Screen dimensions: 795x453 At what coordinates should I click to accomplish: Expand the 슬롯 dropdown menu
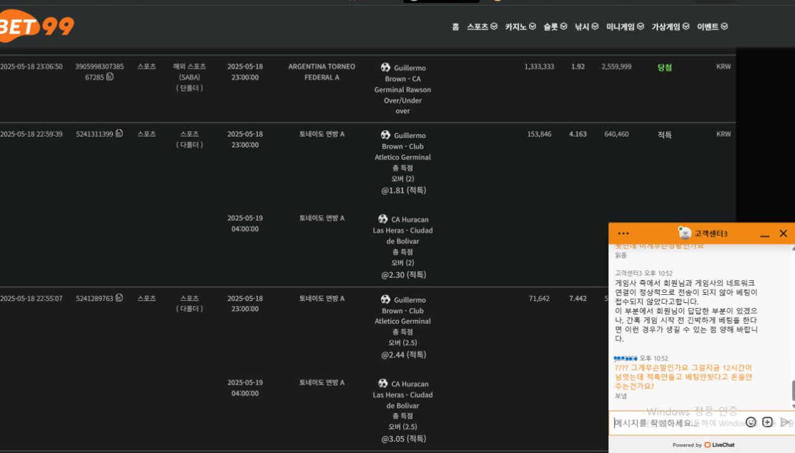pos(555,27)
